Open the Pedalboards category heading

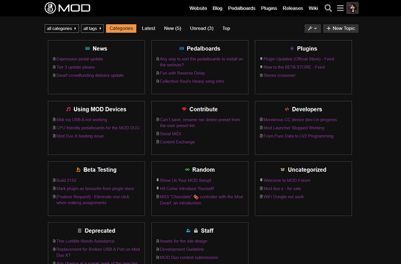pyautogui.click(x=203, y=49)
